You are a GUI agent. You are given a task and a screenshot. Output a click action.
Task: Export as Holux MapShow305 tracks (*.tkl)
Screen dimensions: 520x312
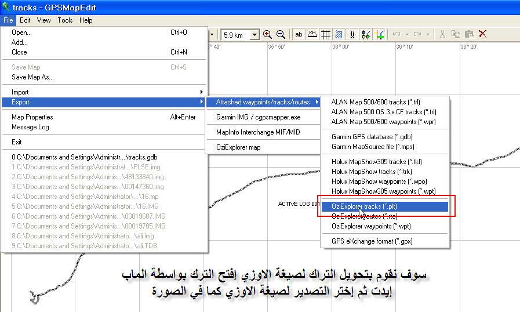click(x=385, y=162)
